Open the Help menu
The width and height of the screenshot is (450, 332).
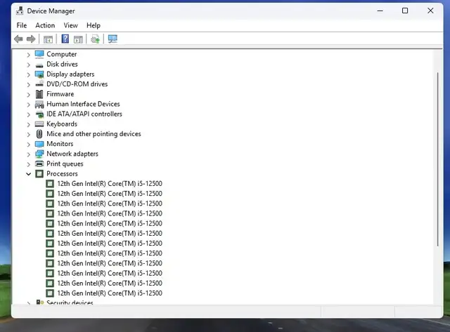[94, 25]
